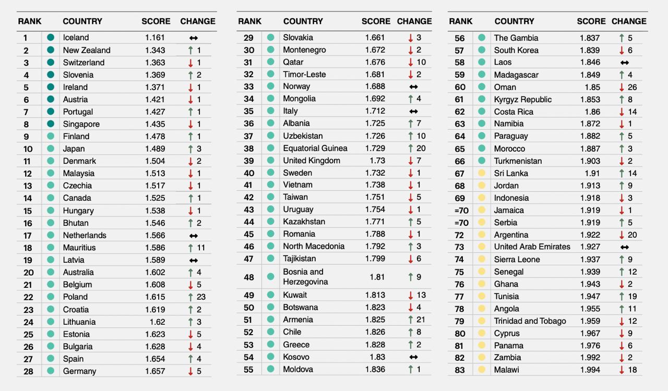
Task: Select the New Zealand country name
Action: coord(87,50)
